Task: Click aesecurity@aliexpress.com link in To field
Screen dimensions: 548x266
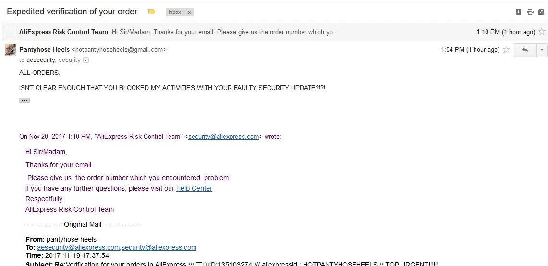Action: click(78, 248)
